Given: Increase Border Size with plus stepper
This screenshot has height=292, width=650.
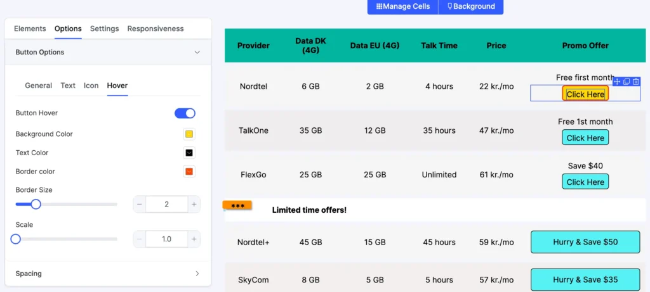Looking at the screenshot, I should [194, 204].
